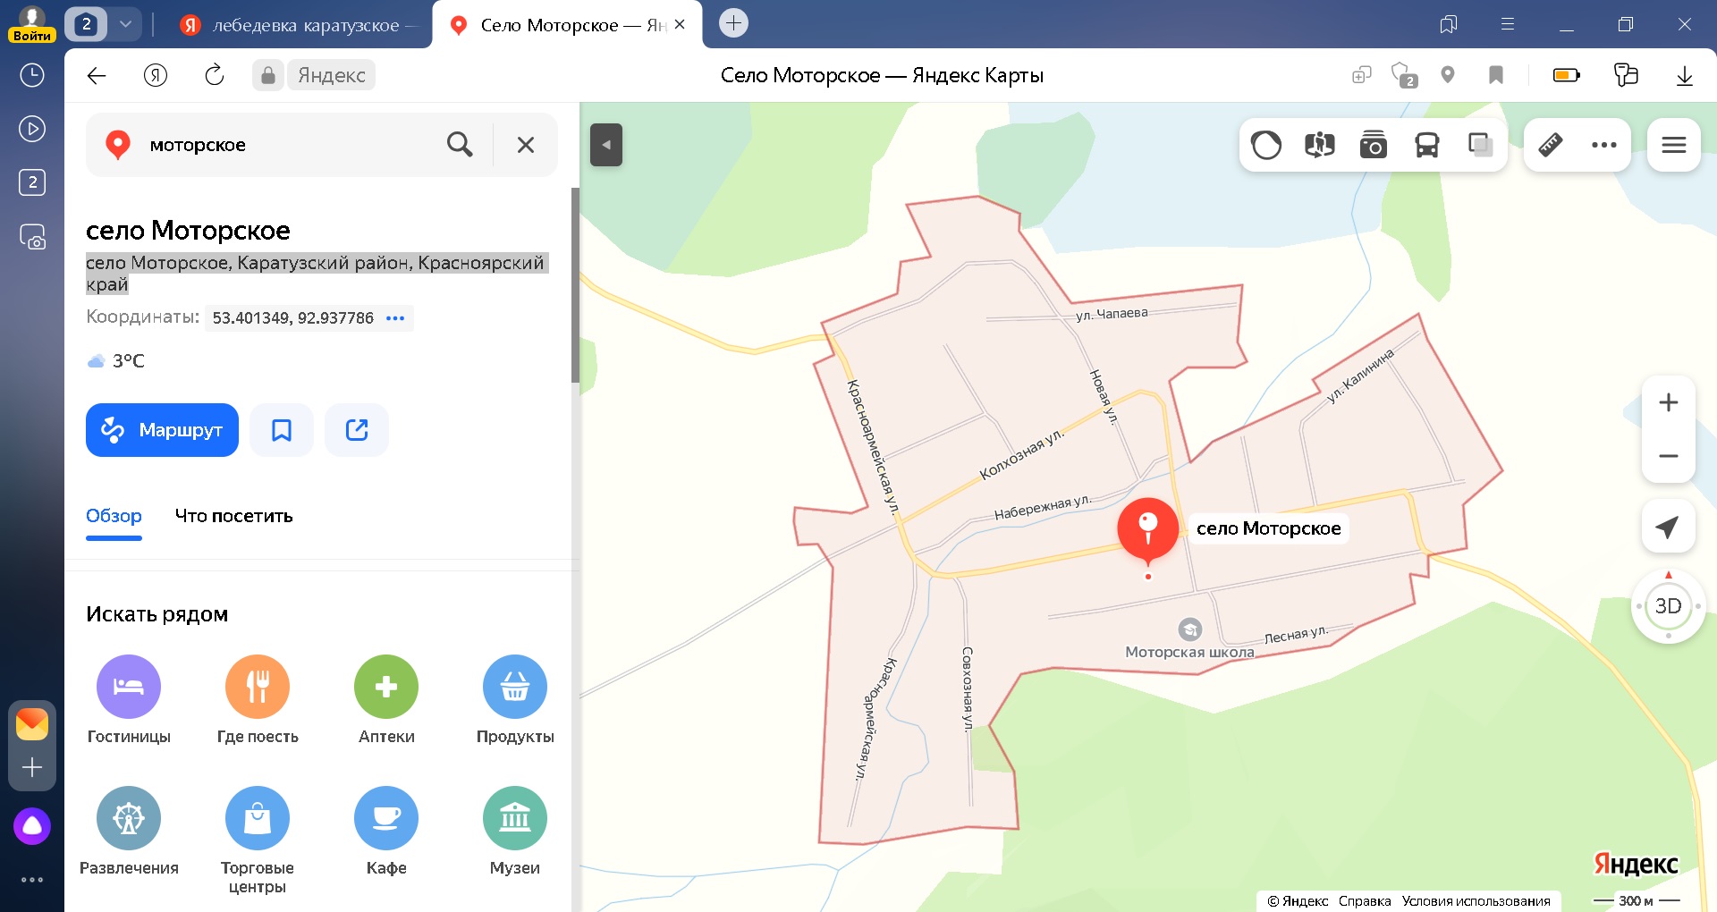The image size is (1717, 912).
Task: Add new sidebar app with plus
Action: point(32,767)
